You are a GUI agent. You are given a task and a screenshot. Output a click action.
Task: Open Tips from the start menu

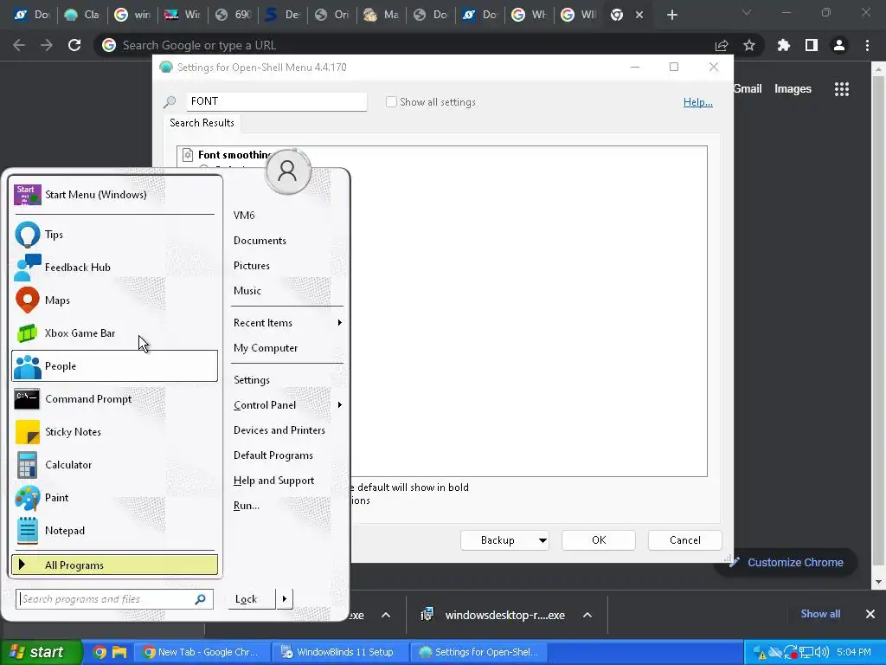click(x=114, y=234)
